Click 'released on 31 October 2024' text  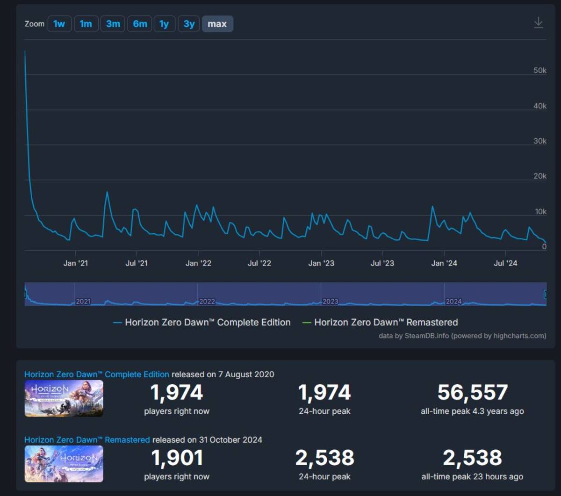click(x=207, y=439)
